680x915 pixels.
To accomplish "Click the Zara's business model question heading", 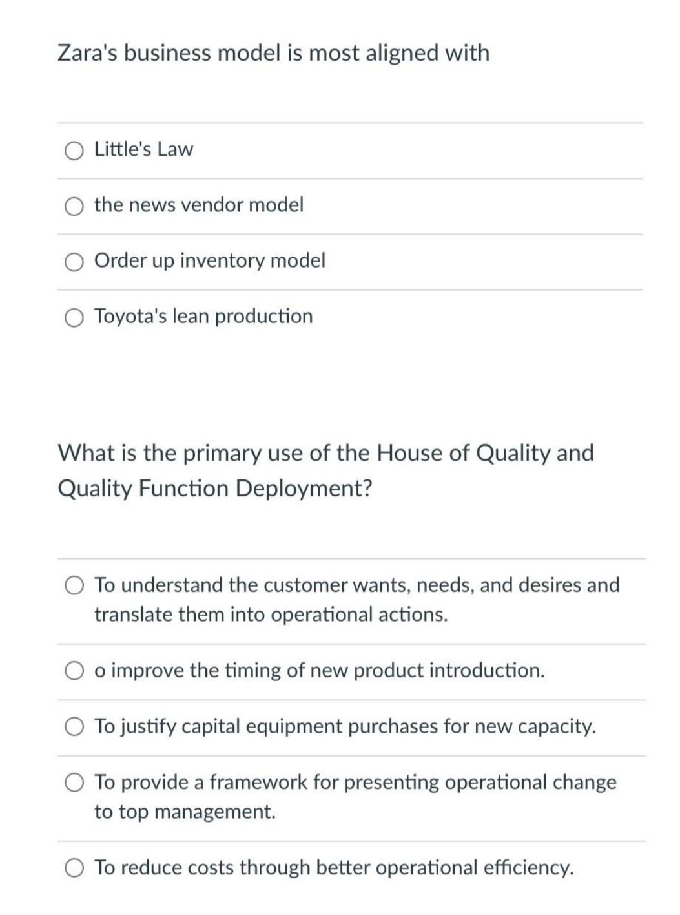I will (274, 54).
